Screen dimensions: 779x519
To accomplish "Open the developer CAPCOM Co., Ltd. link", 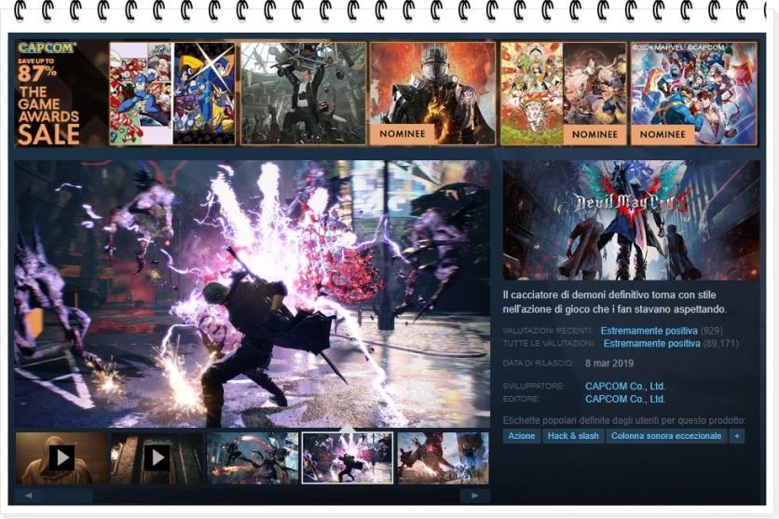I will pos(624,387).
